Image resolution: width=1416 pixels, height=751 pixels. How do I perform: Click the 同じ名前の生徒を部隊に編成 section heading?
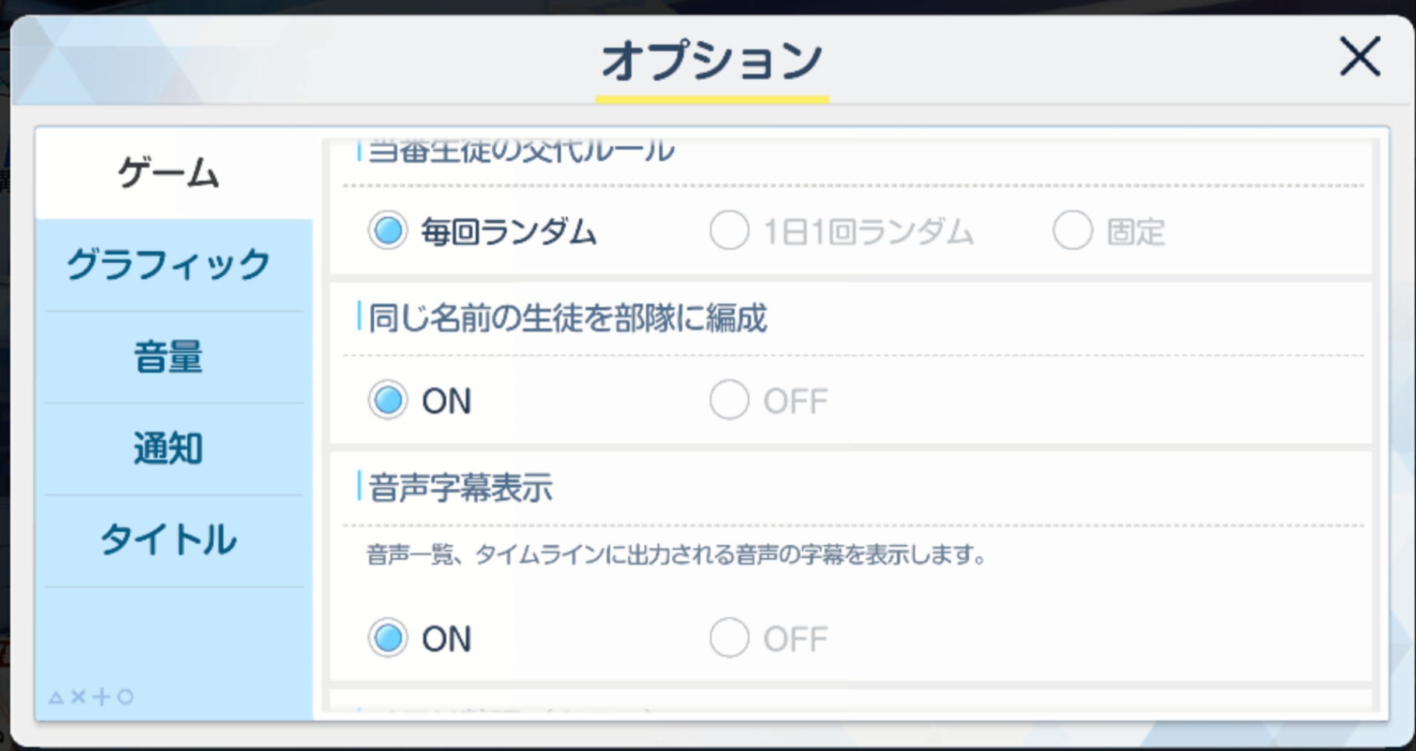567,318
